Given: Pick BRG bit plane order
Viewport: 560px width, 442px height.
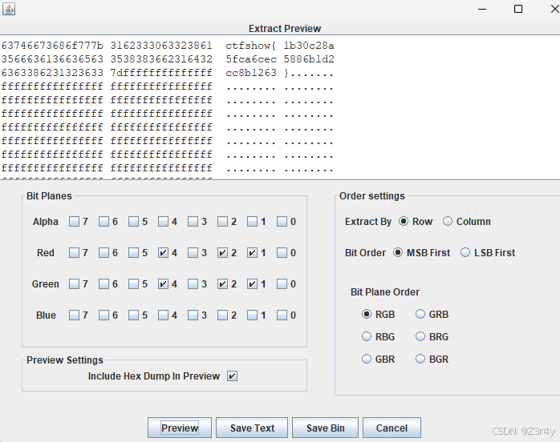Looking at the screenshot, I should [420, 336].
